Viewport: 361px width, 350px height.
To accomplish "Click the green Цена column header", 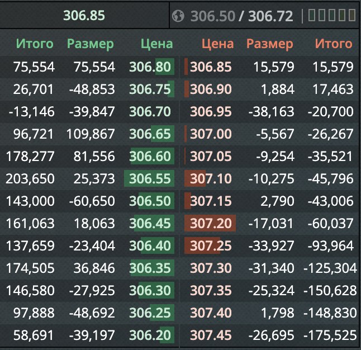I will (x=157, y=44).
